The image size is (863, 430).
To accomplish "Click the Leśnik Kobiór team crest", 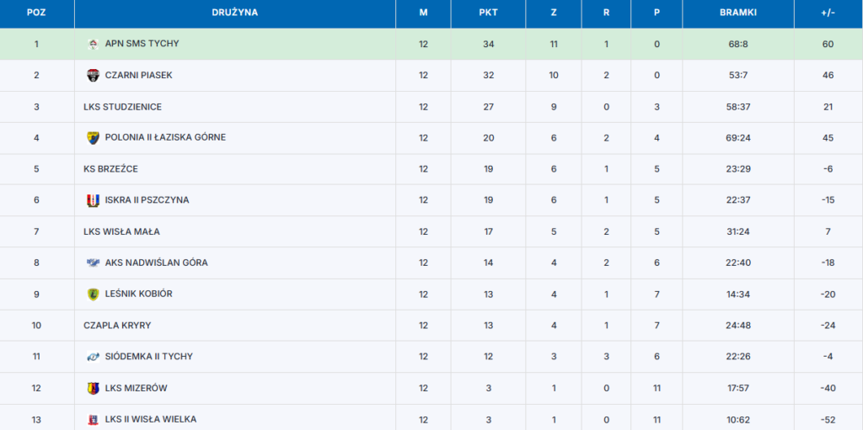I will (93, 295).
